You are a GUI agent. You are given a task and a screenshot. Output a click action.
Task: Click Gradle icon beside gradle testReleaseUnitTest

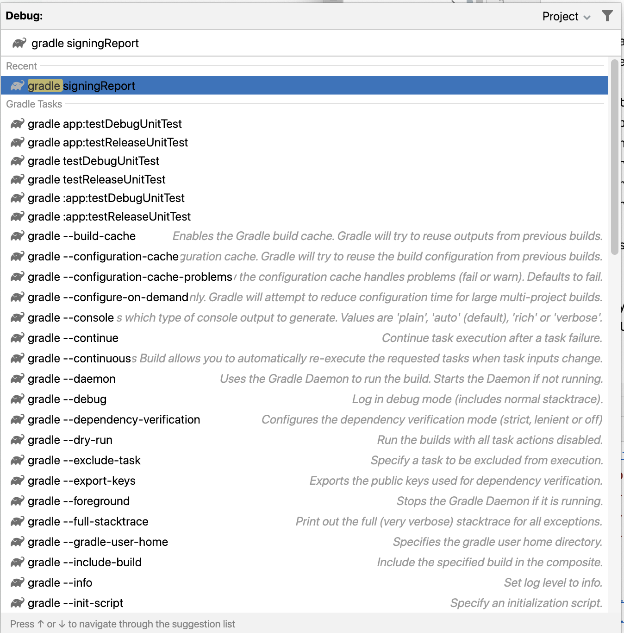pos(17,179)
